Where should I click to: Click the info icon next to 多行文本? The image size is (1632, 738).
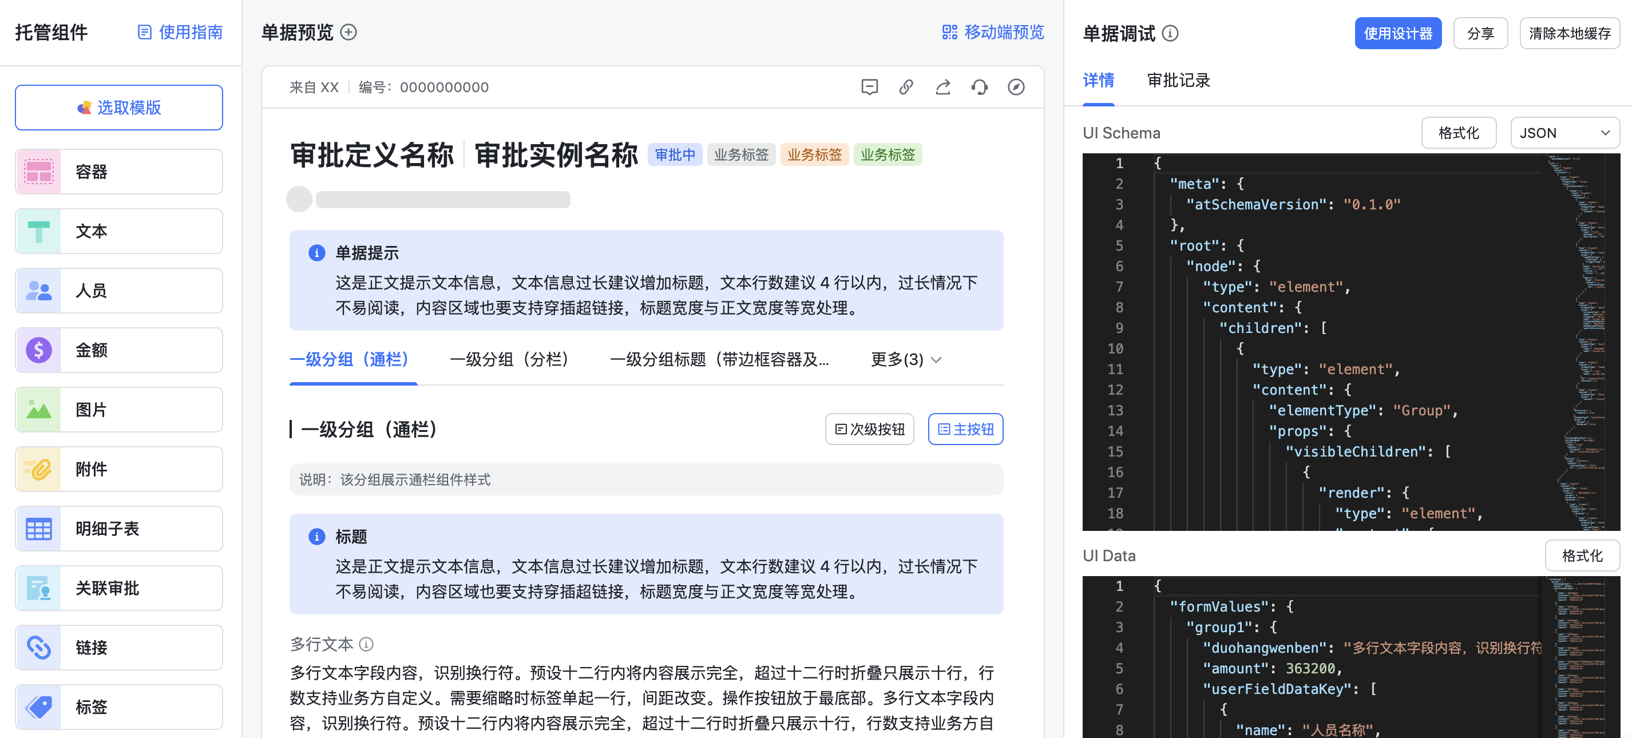[366, 644]
